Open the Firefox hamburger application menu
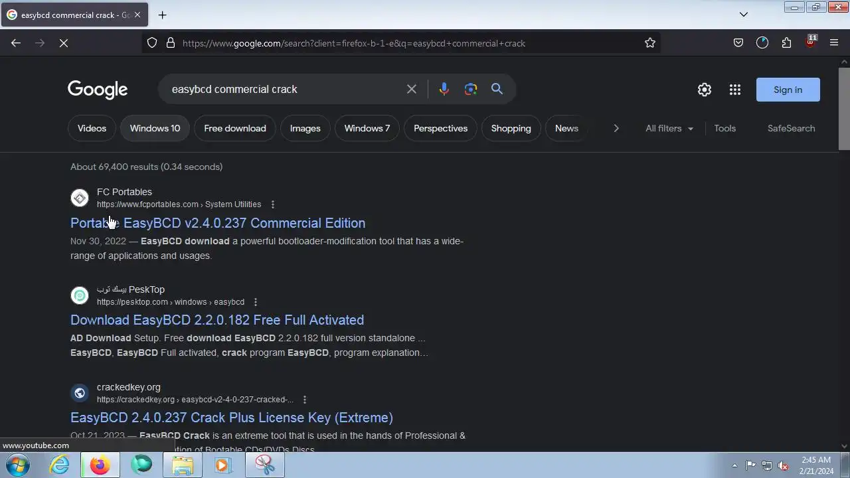Viewport: 850px width, 478px height. 834,43
